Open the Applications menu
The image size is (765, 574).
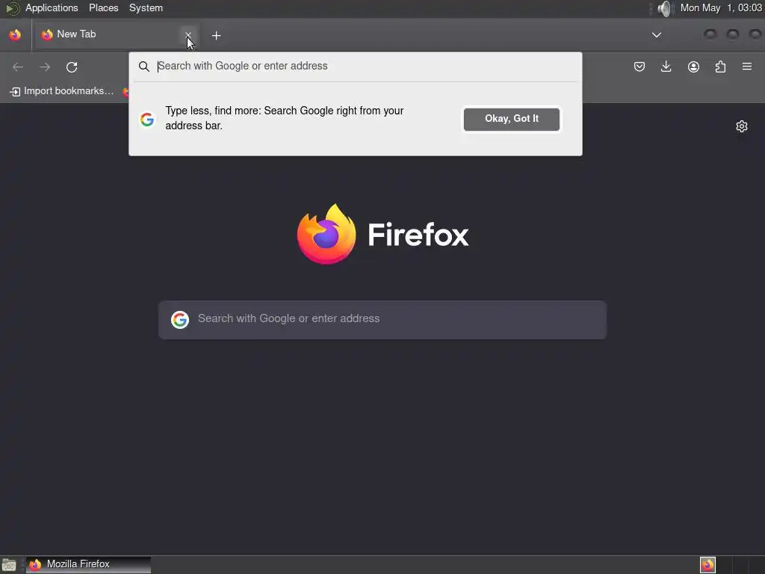tap(52, 7)
